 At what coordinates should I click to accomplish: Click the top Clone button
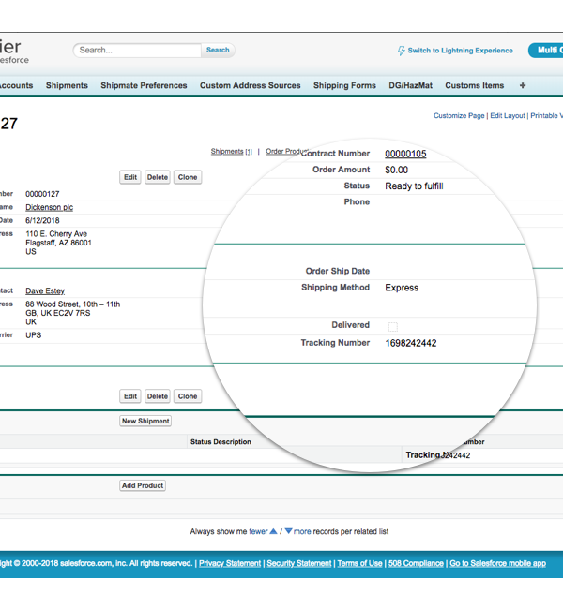[188, 177]
